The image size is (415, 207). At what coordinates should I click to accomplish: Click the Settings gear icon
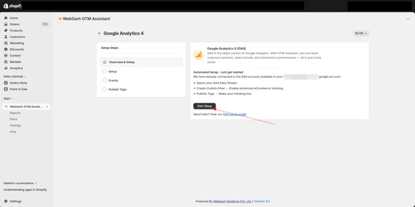pyautogui.click(x=6, y=201)
